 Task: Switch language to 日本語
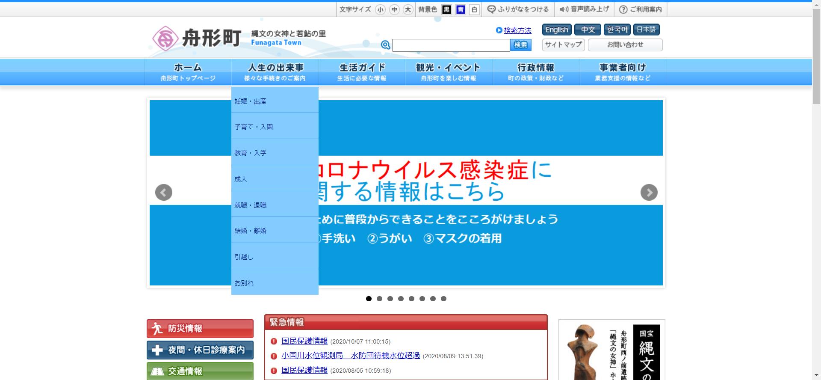pyautogui.click(x=646, y=30)
